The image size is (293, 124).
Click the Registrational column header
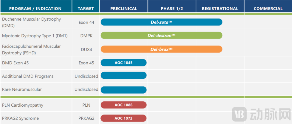click(220, 8)
